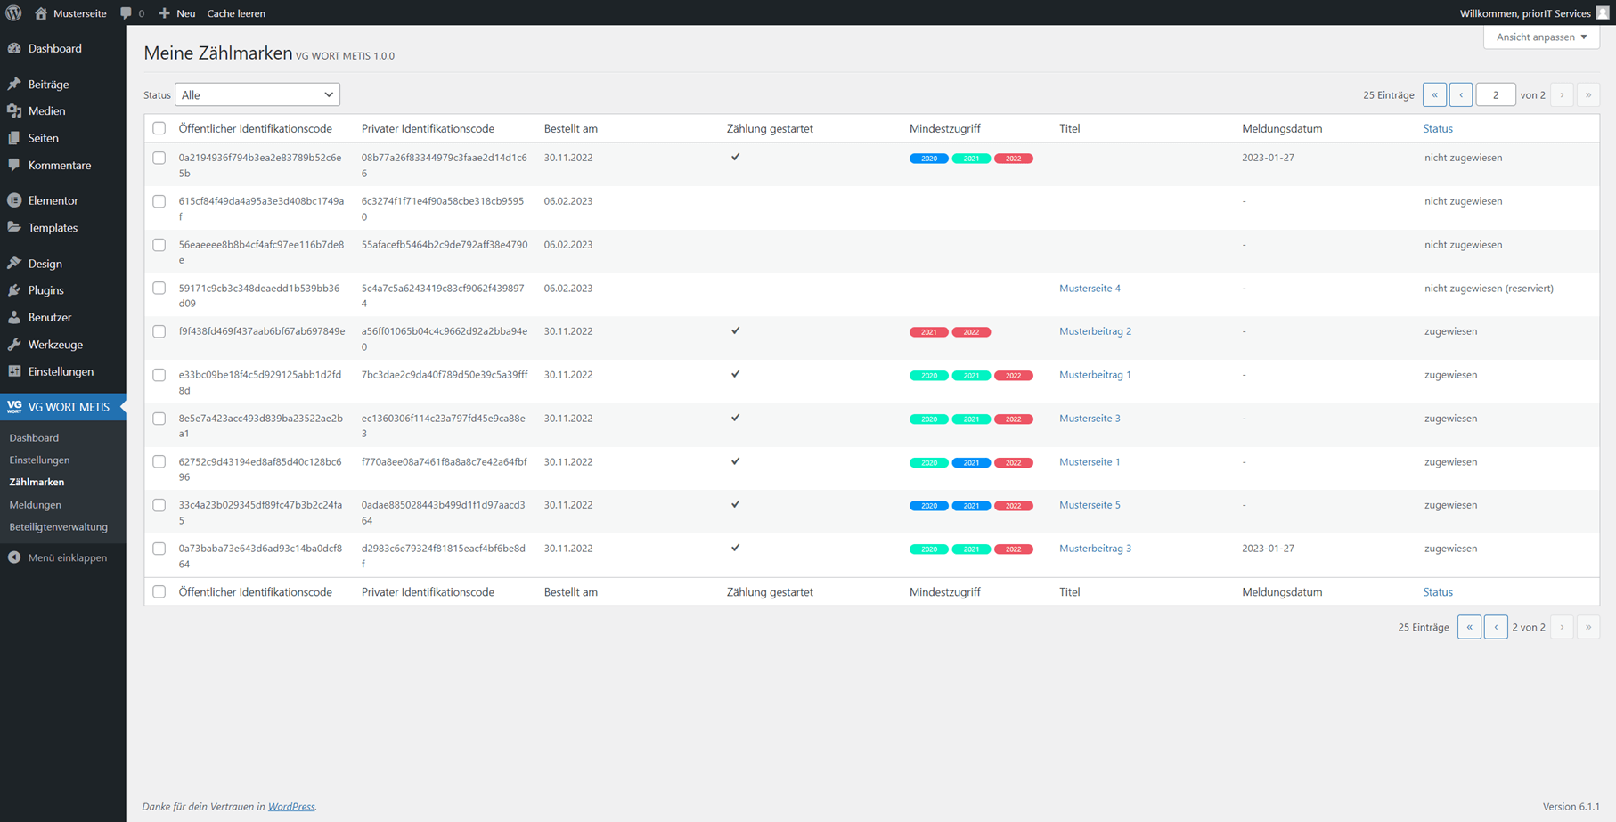Open the Musterbeitrag 2 title link
The height and width of the screenshot is (822, 1616).
(1095, 331)
